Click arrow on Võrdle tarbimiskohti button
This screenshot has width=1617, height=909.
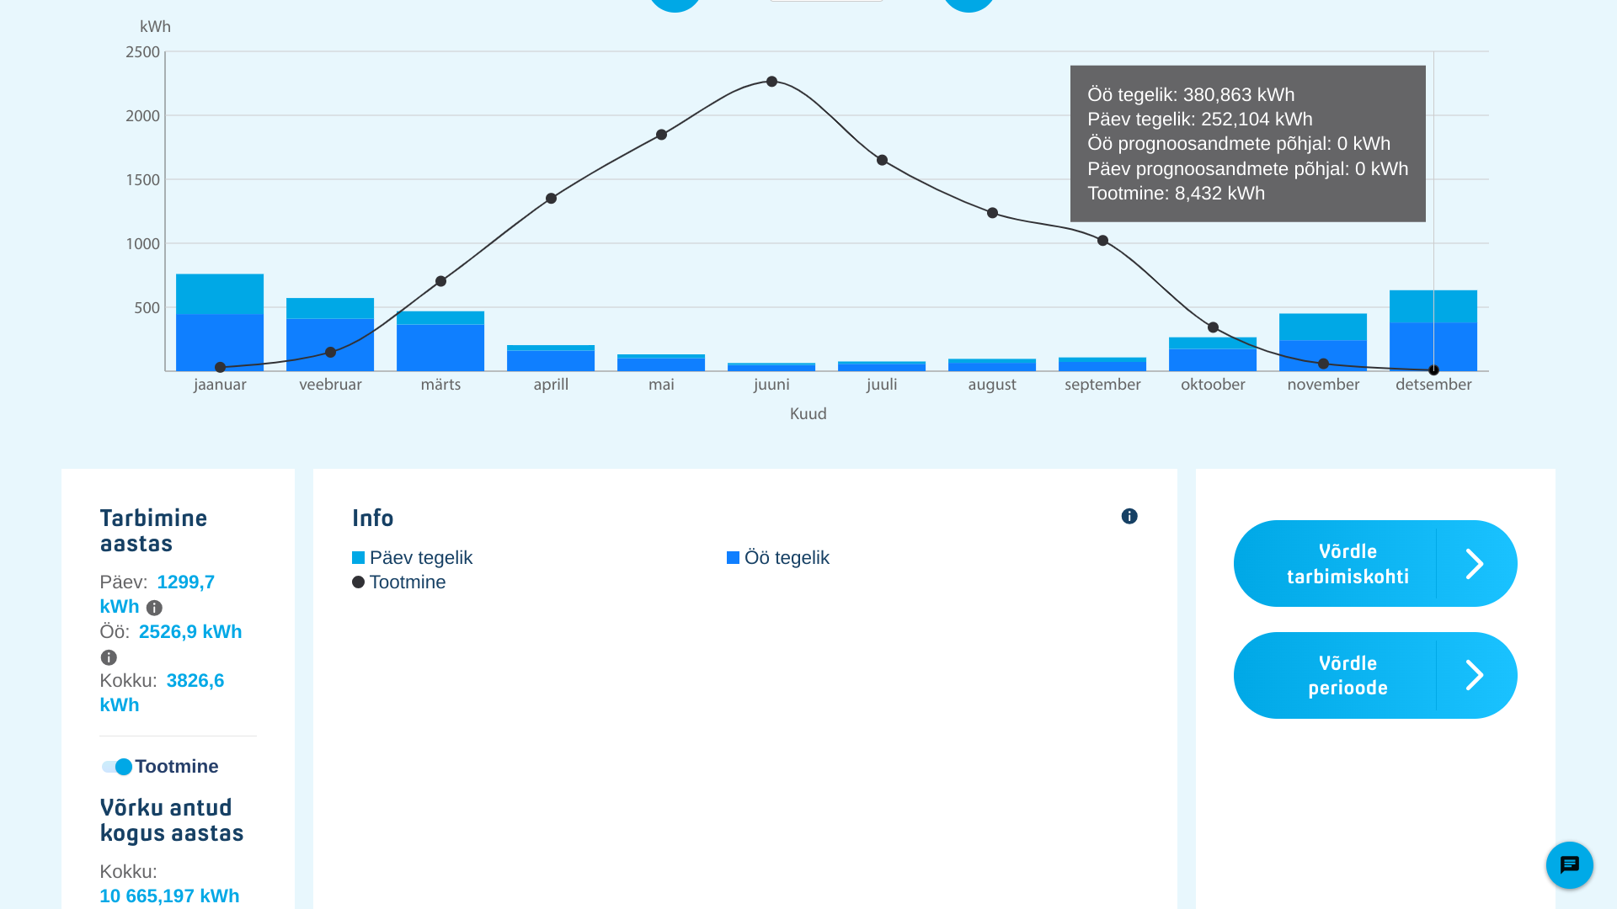point(1474,564)
